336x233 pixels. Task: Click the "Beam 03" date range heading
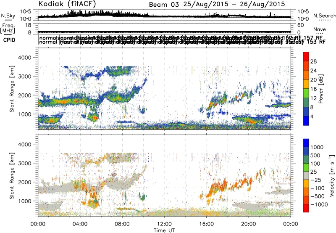(x=217, y=4)
